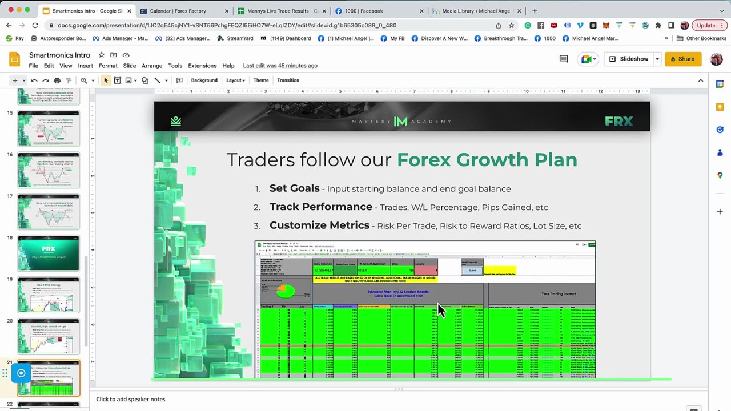Show hidden bookmarks with the chevron

pyautogui.click(x=666, y=38)
